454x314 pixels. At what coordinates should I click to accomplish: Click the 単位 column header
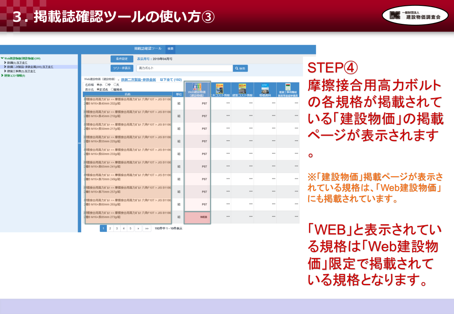[179, 94]
